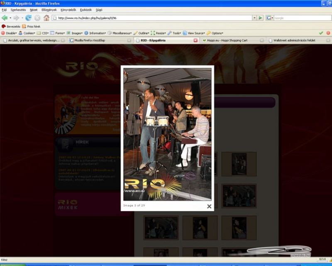The image size is (332, 266).
Task: Close the RIO - Képgaléria tab
Action: click(195, 40)
